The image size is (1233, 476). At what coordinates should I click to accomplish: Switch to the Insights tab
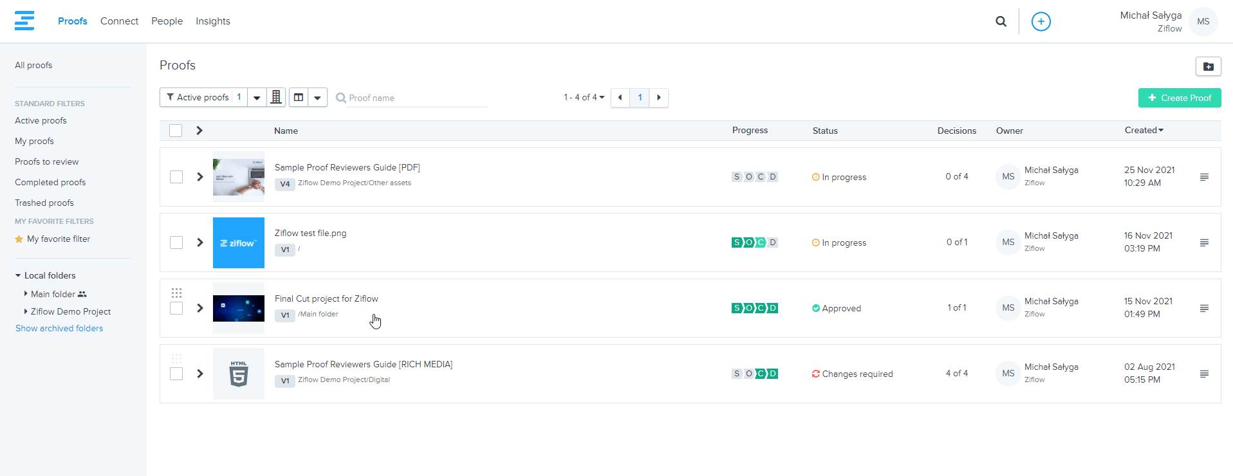tap(213, 21)
